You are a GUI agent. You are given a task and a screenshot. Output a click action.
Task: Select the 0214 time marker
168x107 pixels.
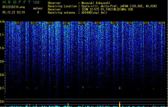coord(66,23)
